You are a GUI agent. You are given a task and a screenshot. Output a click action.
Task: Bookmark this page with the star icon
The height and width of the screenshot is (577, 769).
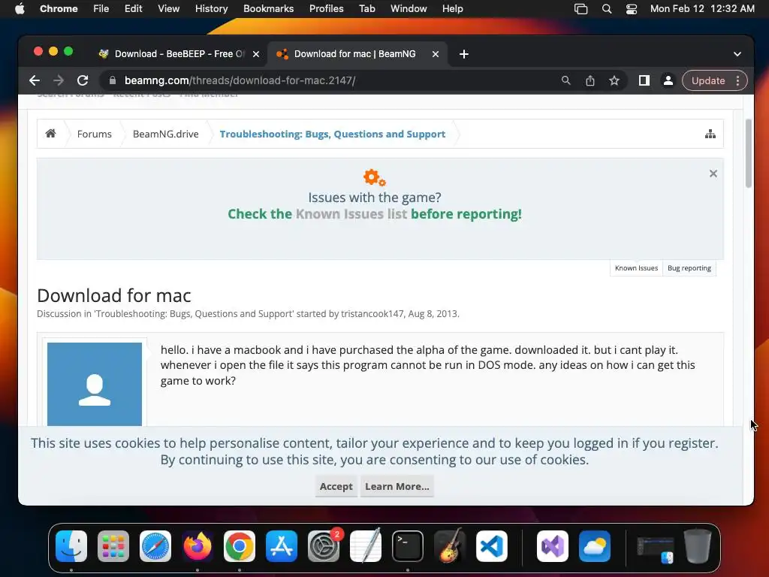click(614, 80)
